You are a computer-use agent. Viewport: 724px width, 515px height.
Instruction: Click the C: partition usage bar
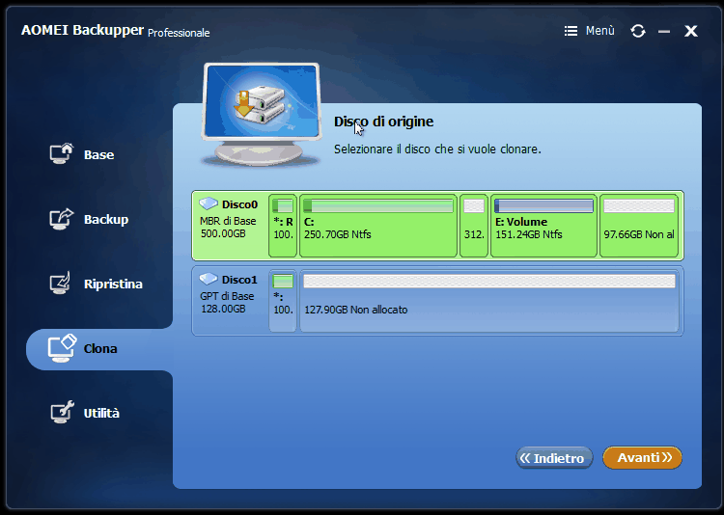pos(378,205)
